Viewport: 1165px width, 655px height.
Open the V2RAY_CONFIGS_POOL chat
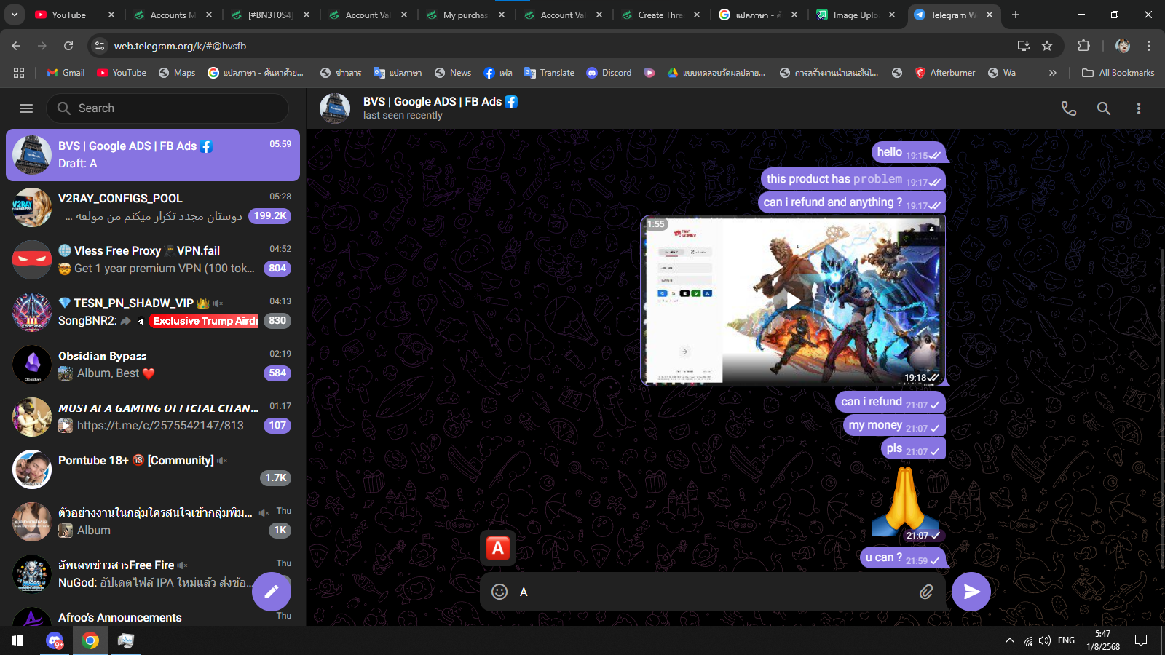[153, 207]
